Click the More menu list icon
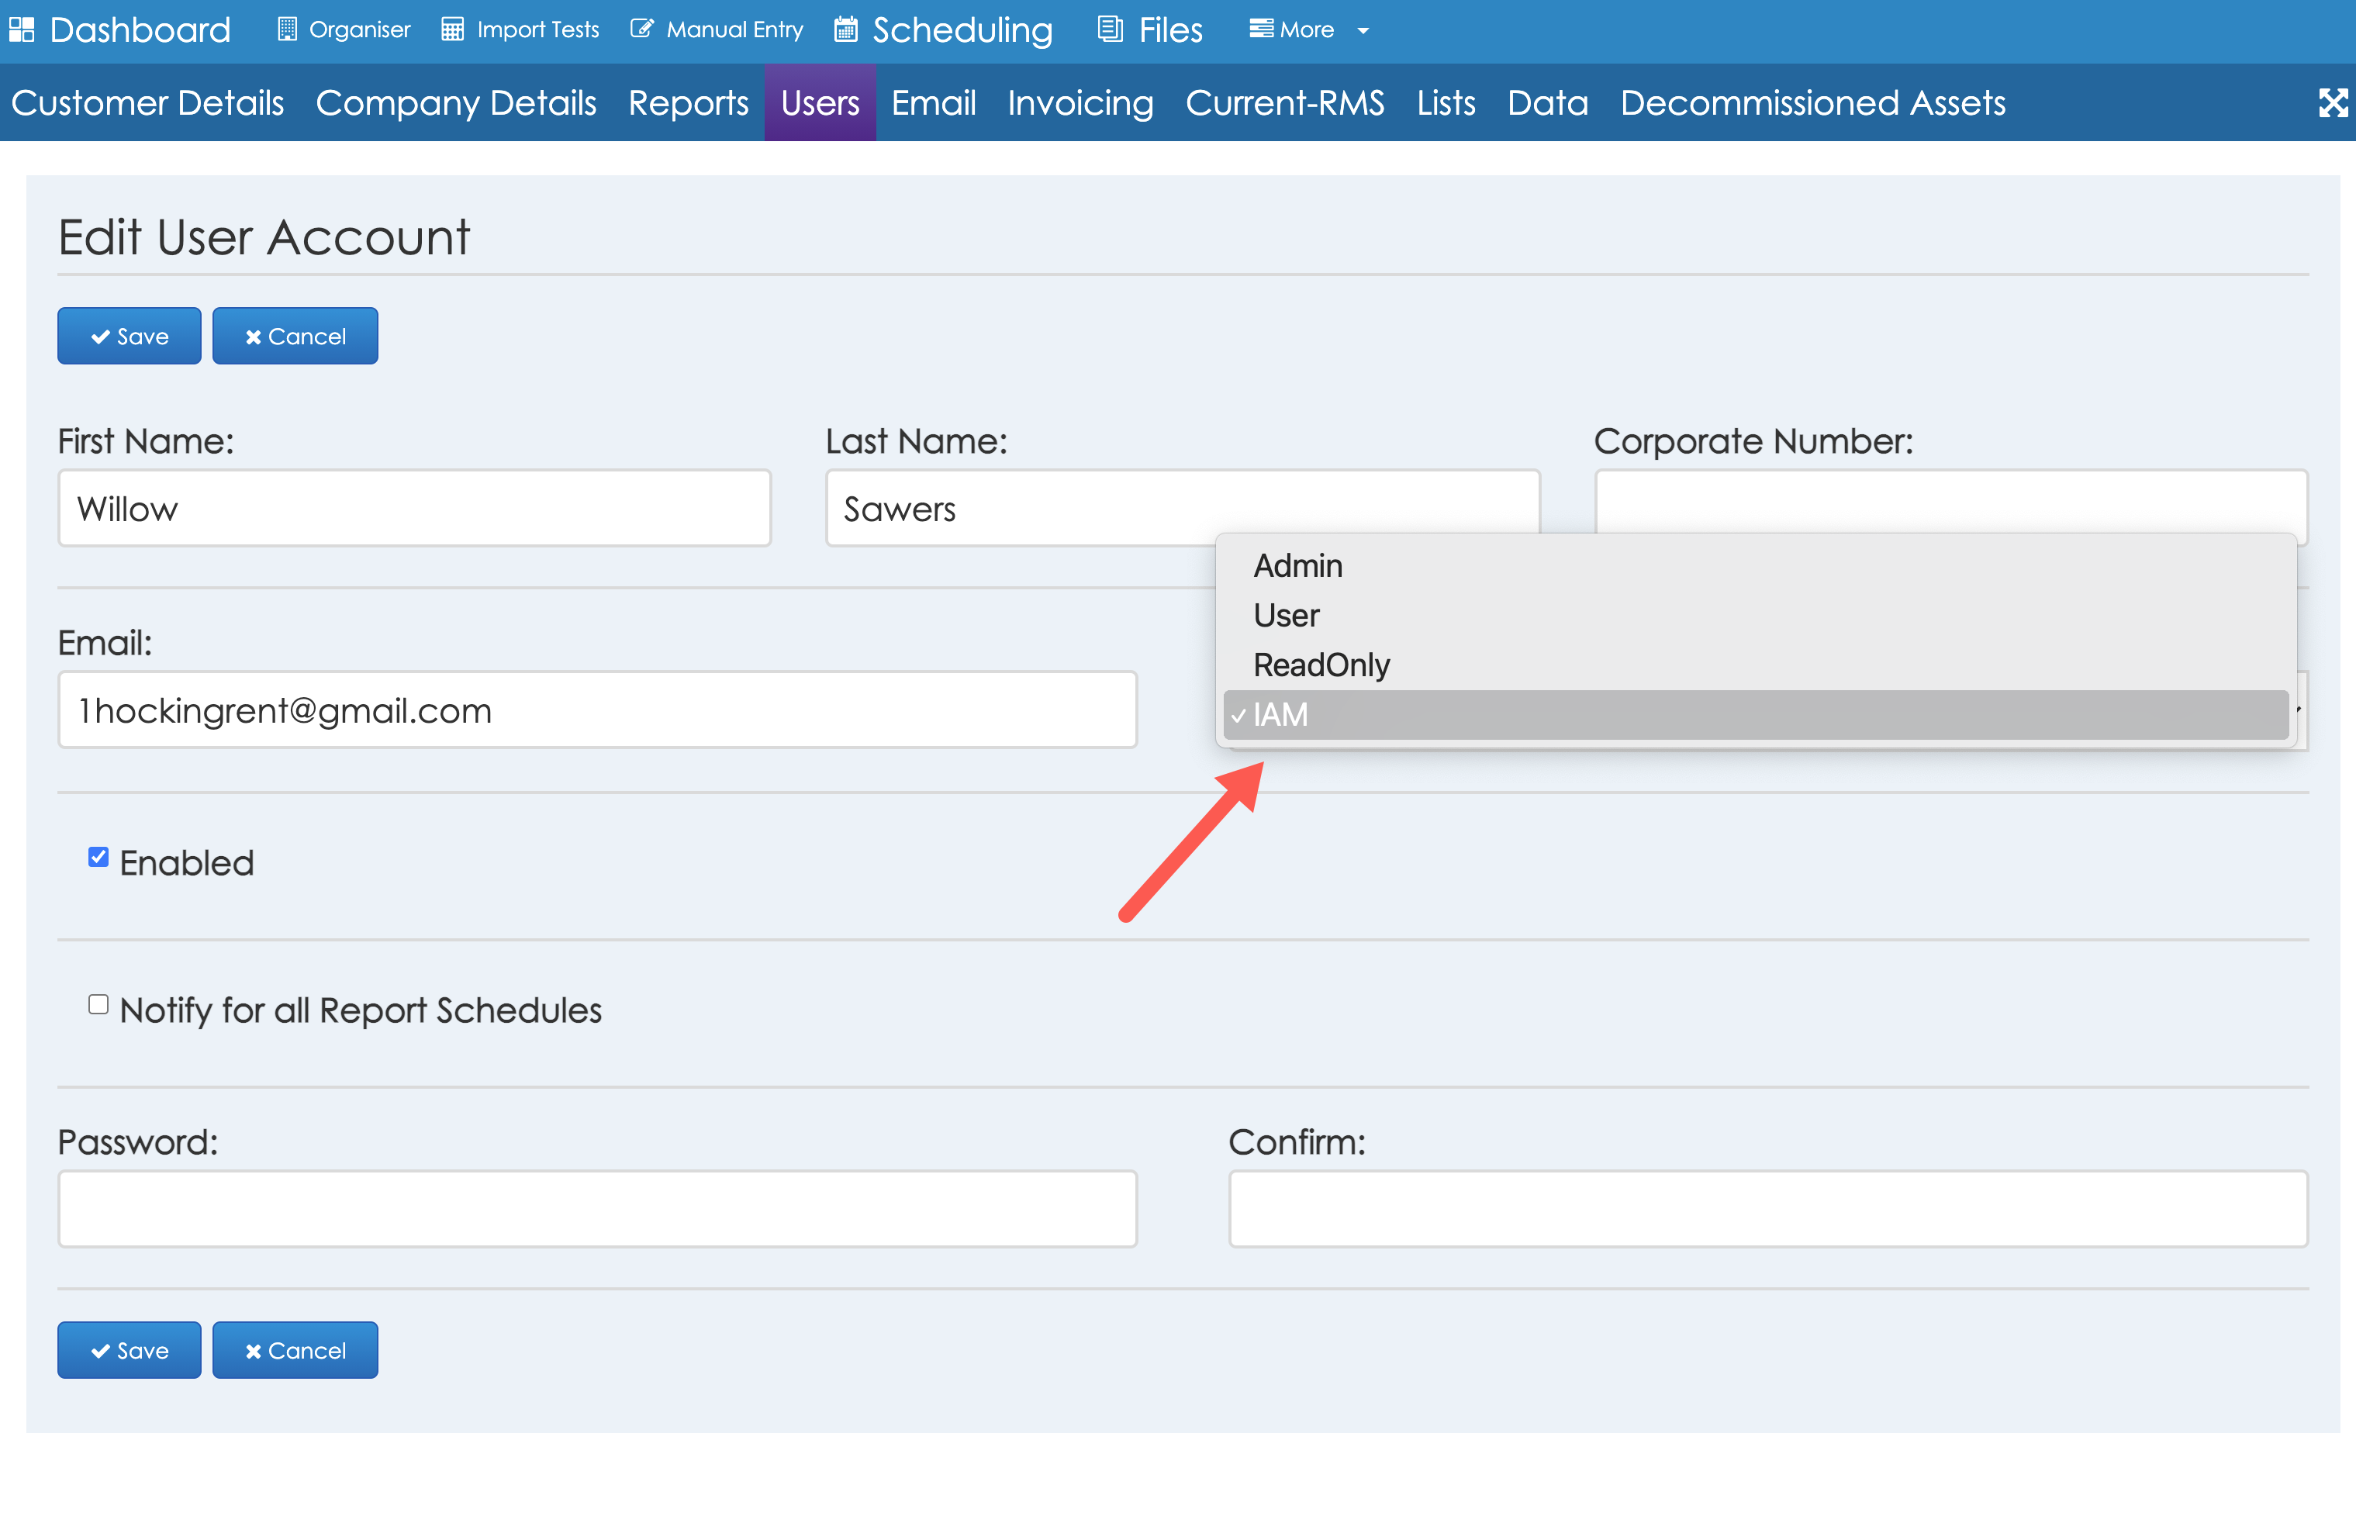The width and height of the screenshot is (2356, 1523). click(x=1260, y=29)
